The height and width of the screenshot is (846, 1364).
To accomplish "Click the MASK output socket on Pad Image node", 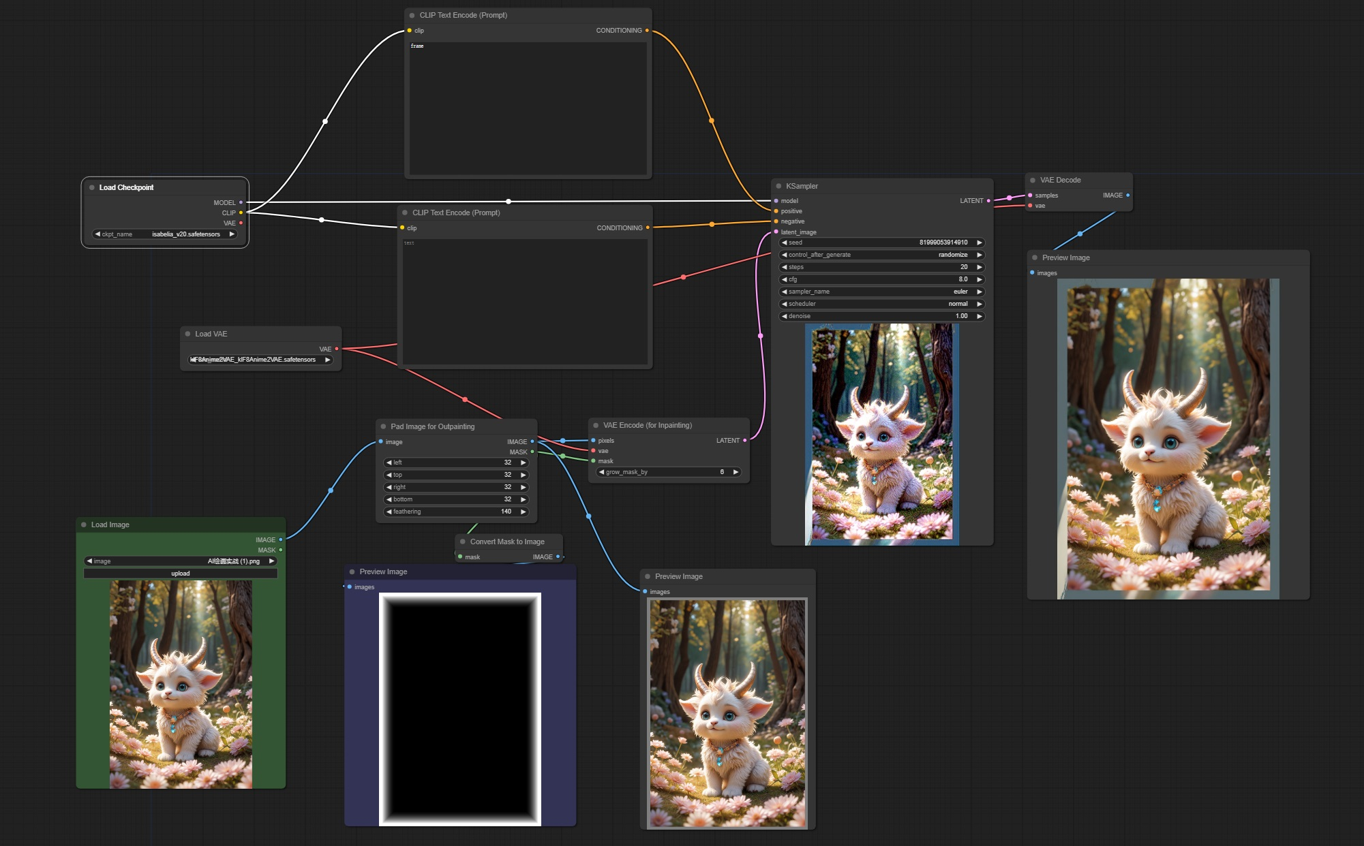I will pos(532,452).
